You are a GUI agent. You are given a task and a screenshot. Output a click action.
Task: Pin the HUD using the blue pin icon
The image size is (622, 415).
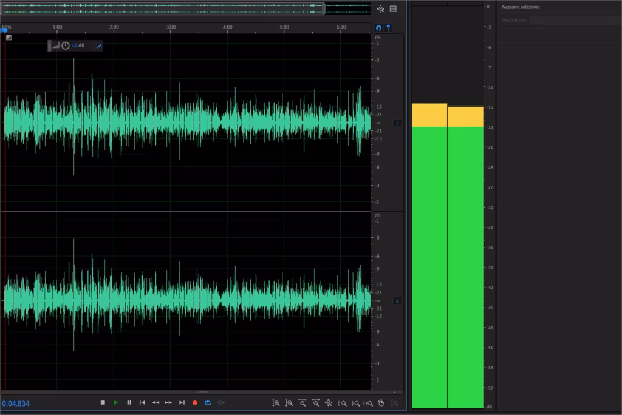coord(99,46)
